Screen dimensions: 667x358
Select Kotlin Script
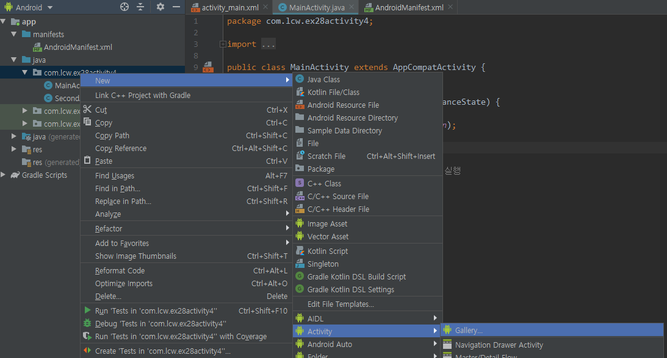(367, 251)
